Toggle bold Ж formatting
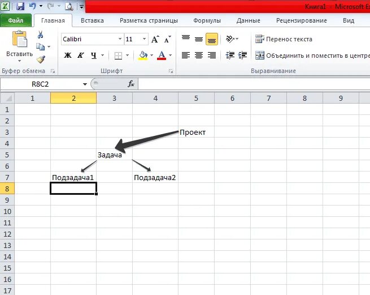This screenshot has height=295, width=370. pyautogui.click(x=68, y=55)
